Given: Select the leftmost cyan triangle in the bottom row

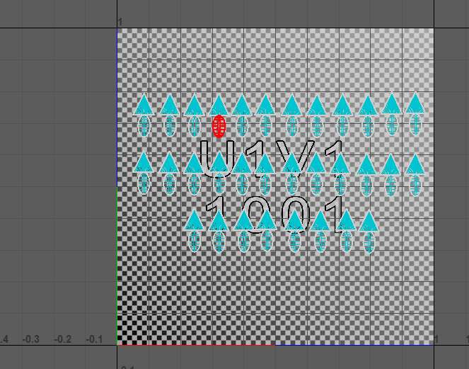Looking at the screenshot, I should [x=195, y=220].
